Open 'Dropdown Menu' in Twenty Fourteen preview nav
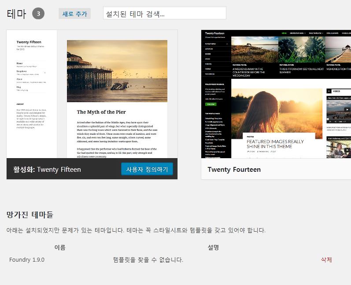This screenshot has height=285, width=351. pyautogui.click(x=298, y=33)
